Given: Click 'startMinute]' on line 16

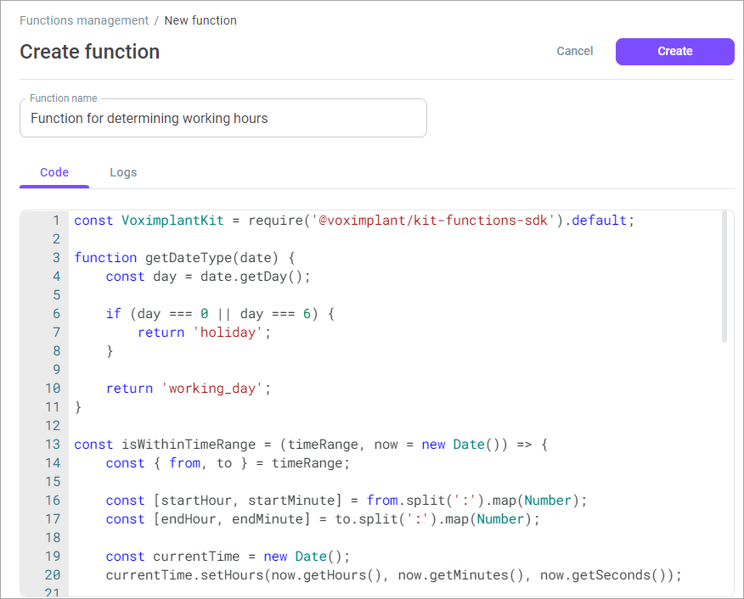Looking at the screenshot, I should (295, 501).
